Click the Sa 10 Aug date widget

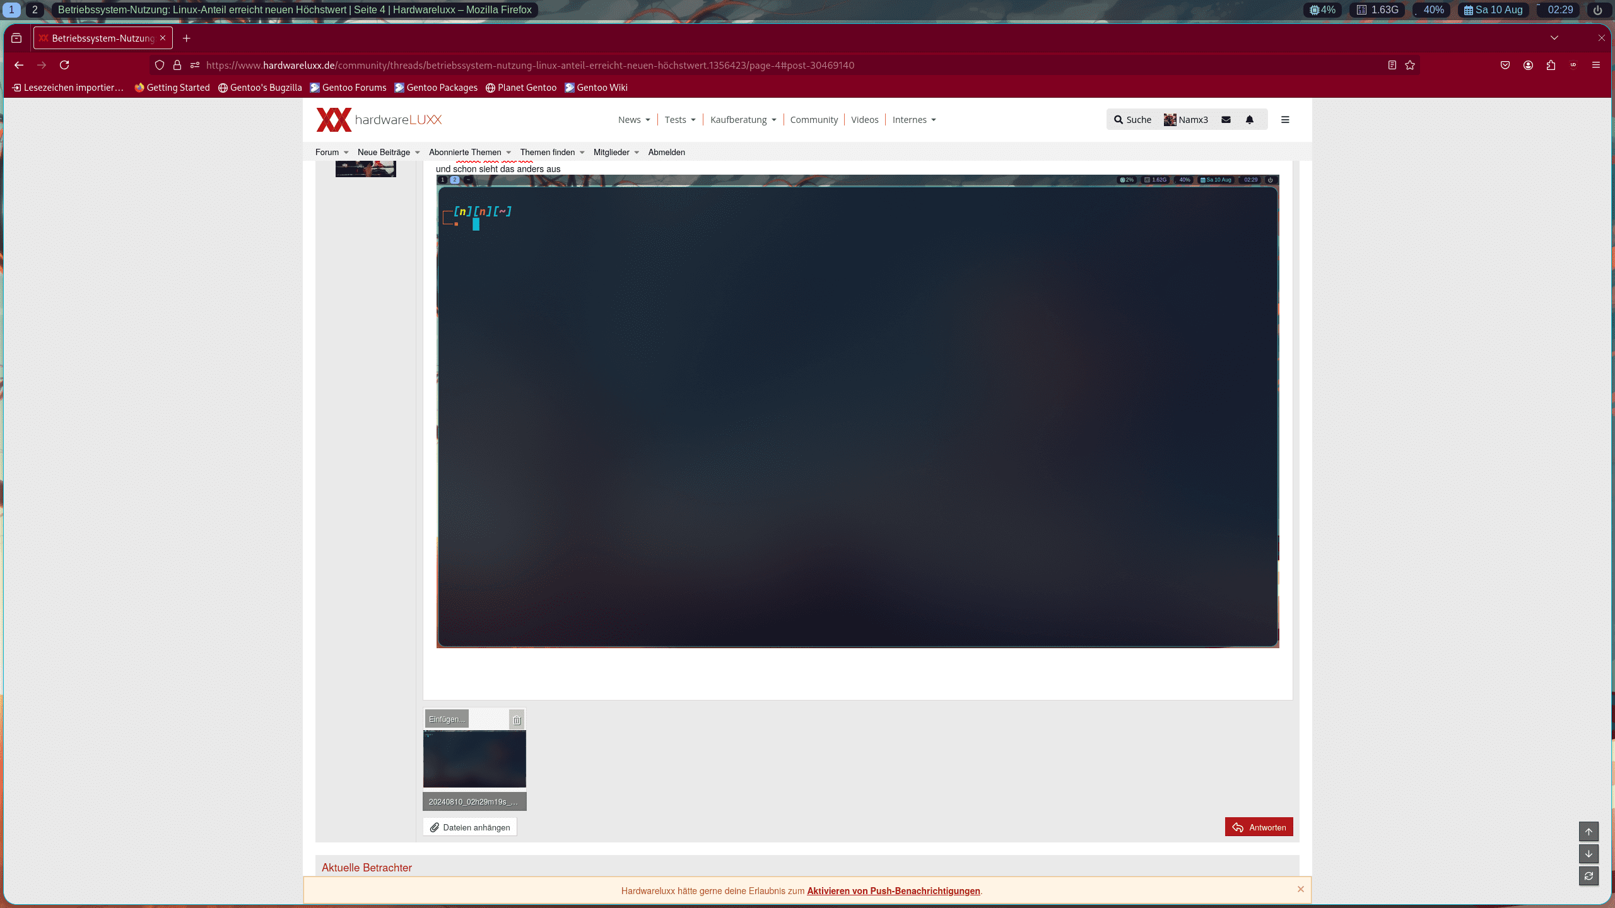click(x=1493, y=9)
